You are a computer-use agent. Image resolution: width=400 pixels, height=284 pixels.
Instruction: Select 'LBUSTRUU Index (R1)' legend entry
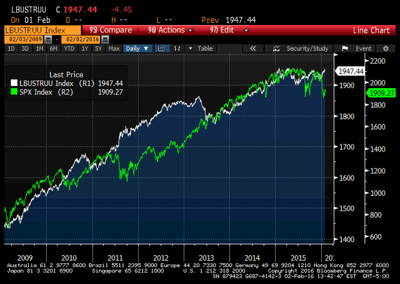click(x=57, y=83)
